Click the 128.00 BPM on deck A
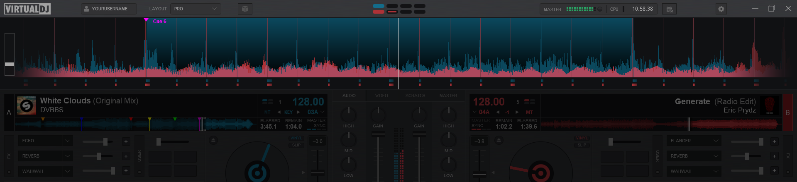The height and width of the screenshot is (182, 797). 308,102
